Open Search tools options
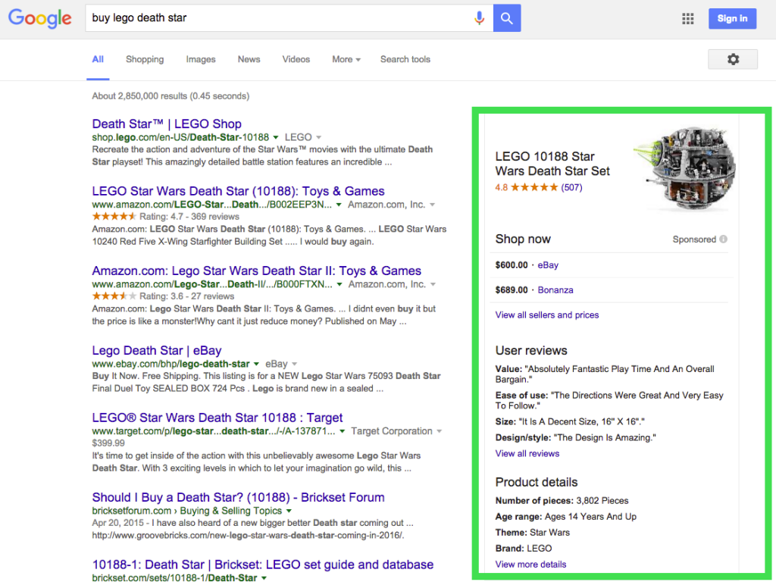Viewport: 776px width, 582px height. click(405, 59)
